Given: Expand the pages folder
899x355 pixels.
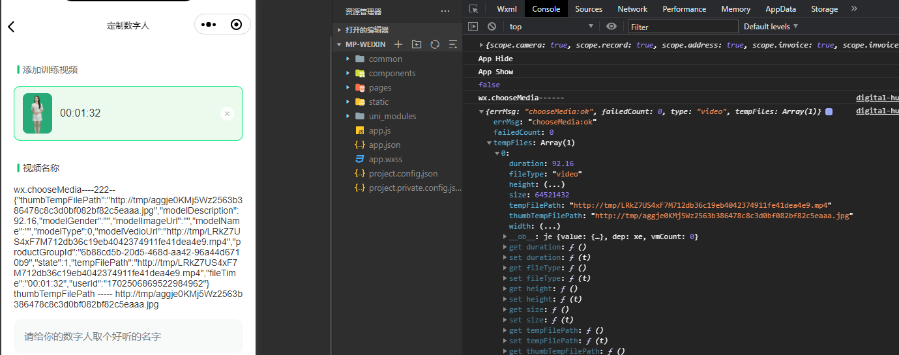Looking at the screenshot, I should [x=380, y=87].
